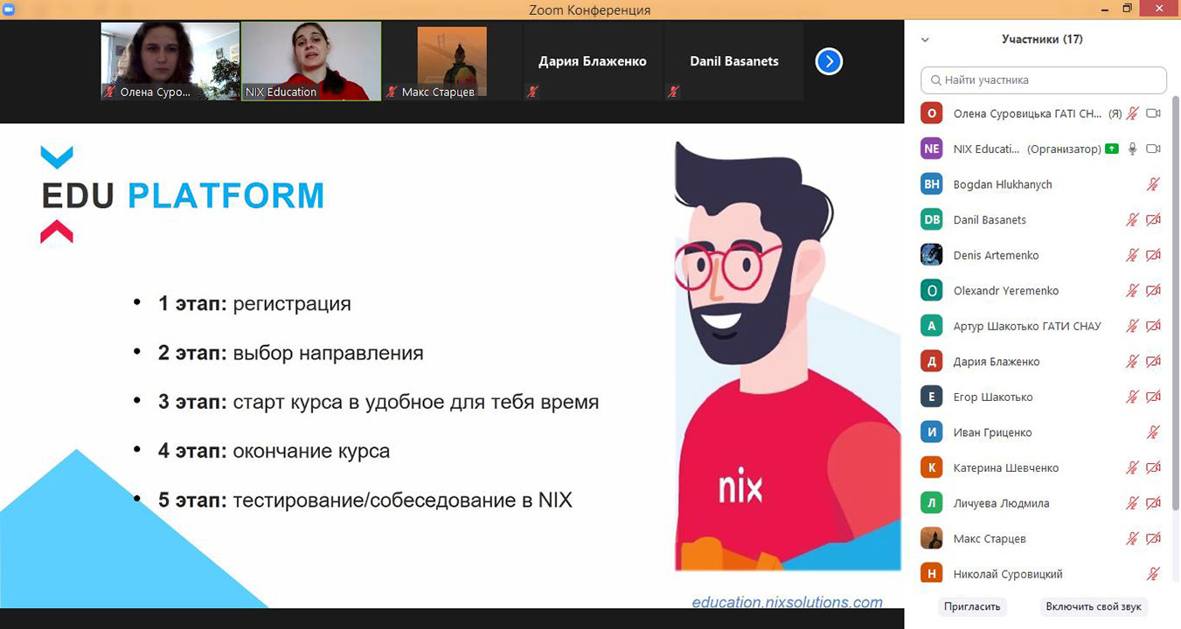Click the orange К avatar of Катерина Шевченко
The image size is (1181, 629).
tap(932, 467)
